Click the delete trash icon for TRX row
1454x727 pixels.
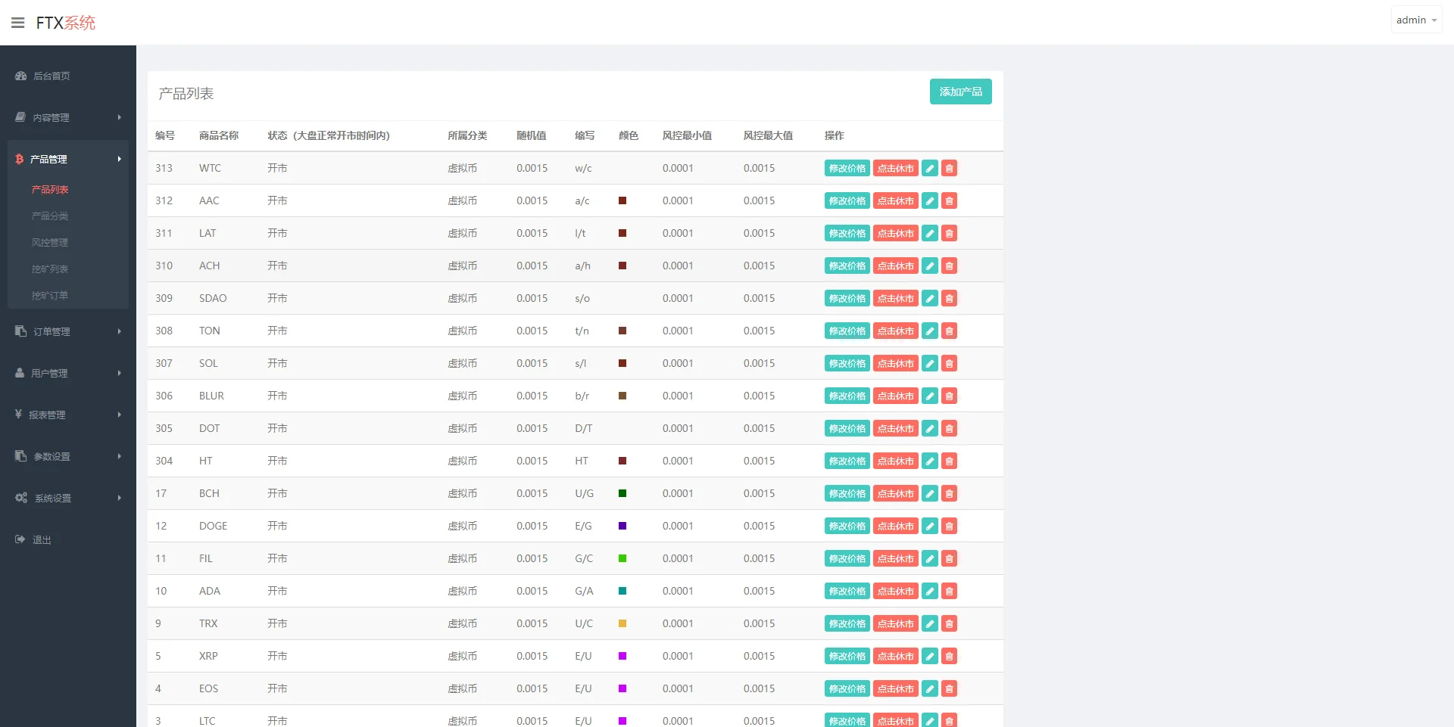point(949,624)
